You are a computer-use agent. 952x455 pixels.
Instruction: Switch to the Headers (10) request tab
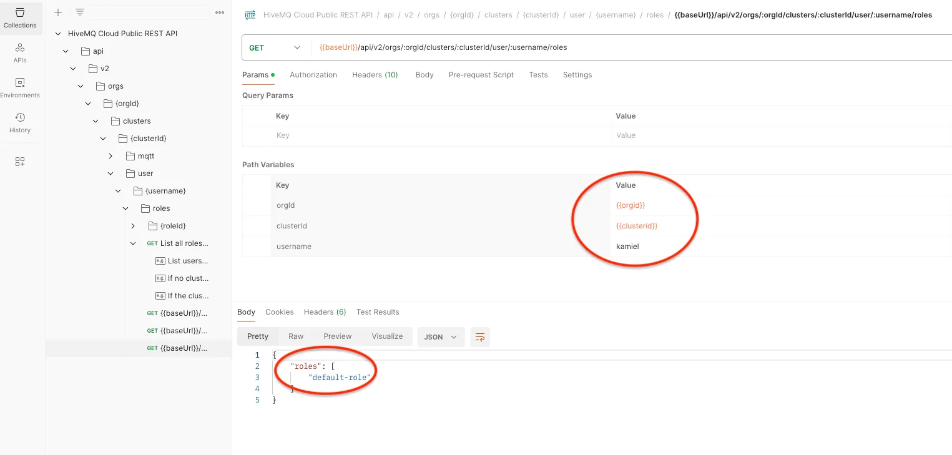click(x=375, y=75)
